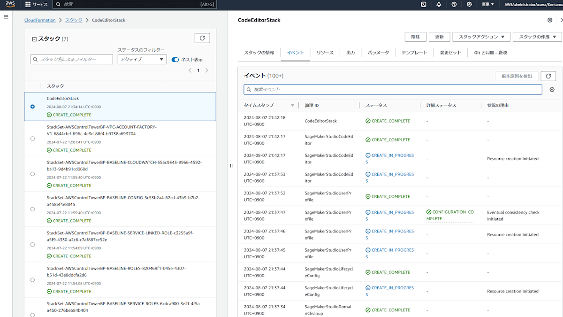
Task: Click the 更新 button
Action: pyautogui.click(x=440, y=37)
